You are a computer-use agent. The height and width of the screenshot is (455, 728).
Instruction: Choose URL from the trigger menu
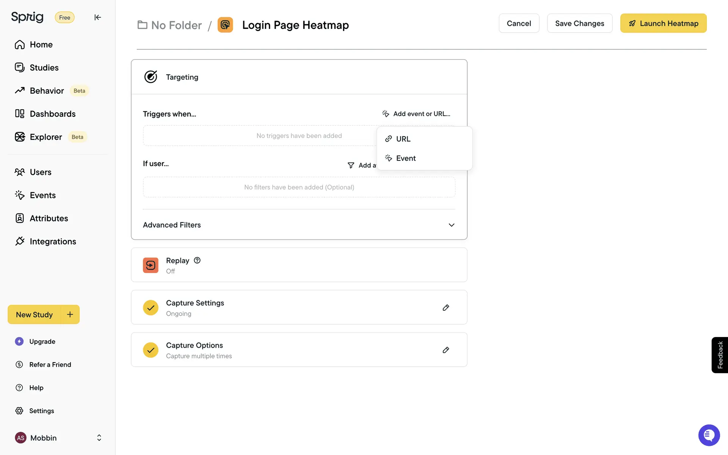[403, 139]
